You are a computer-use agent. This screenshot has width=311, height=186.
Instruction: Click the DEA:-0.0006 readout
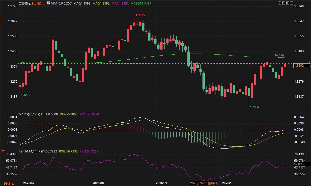(69, 114)
